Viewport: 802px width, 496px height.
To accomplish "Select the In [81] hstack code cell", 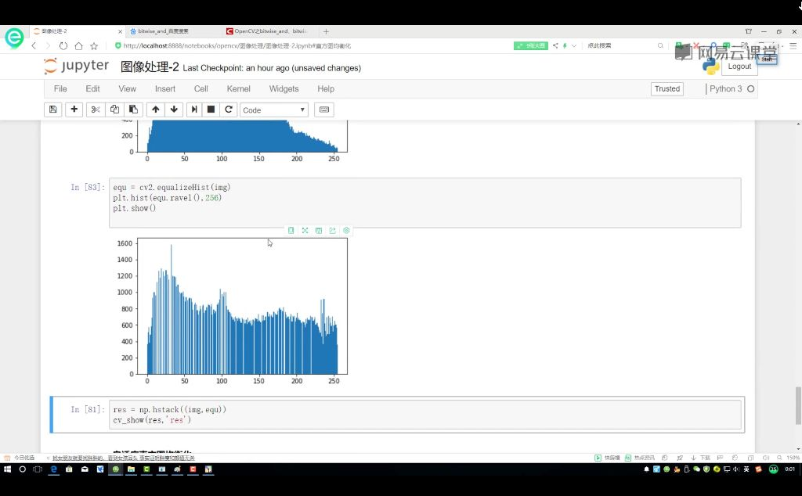I will tap(424, 415).
